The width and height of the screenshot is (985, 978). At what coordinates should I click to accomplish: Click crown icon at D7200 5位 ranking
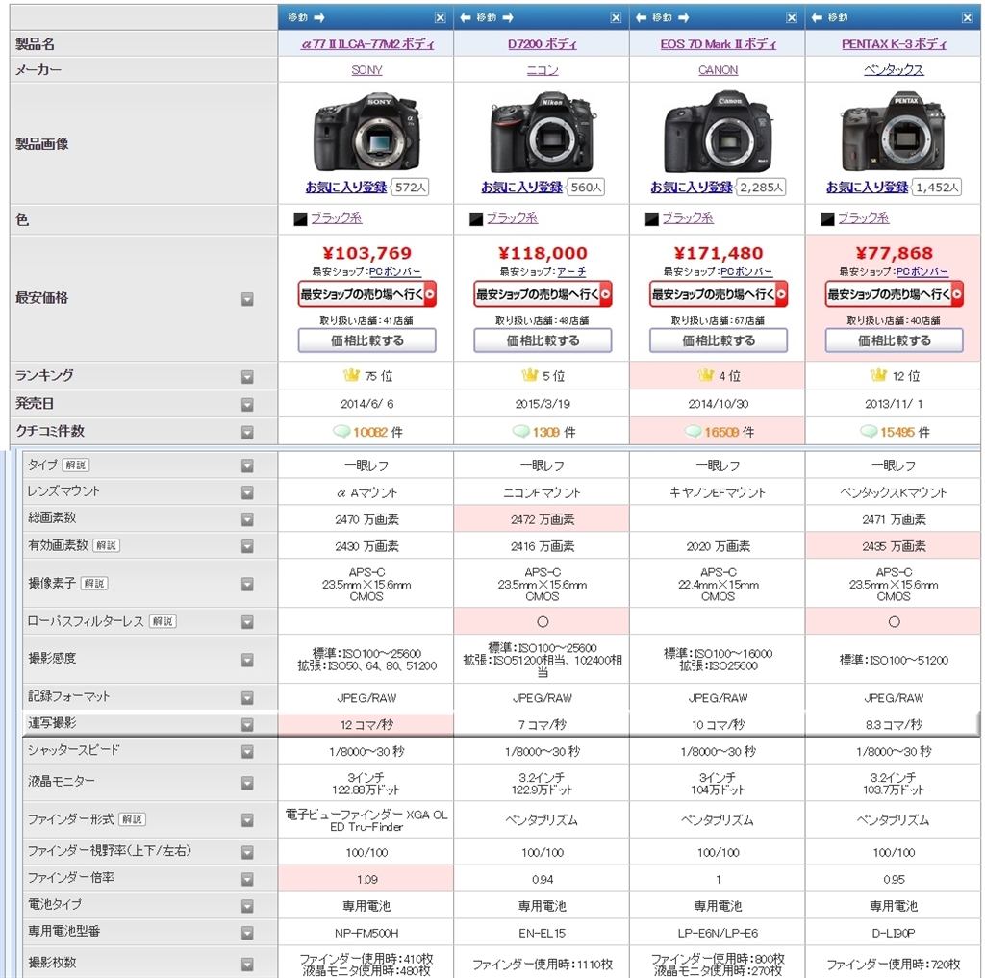click(530, 375)
